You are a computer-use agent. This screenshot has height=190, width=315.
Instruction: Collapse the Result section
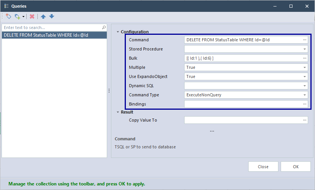(118, 112)
